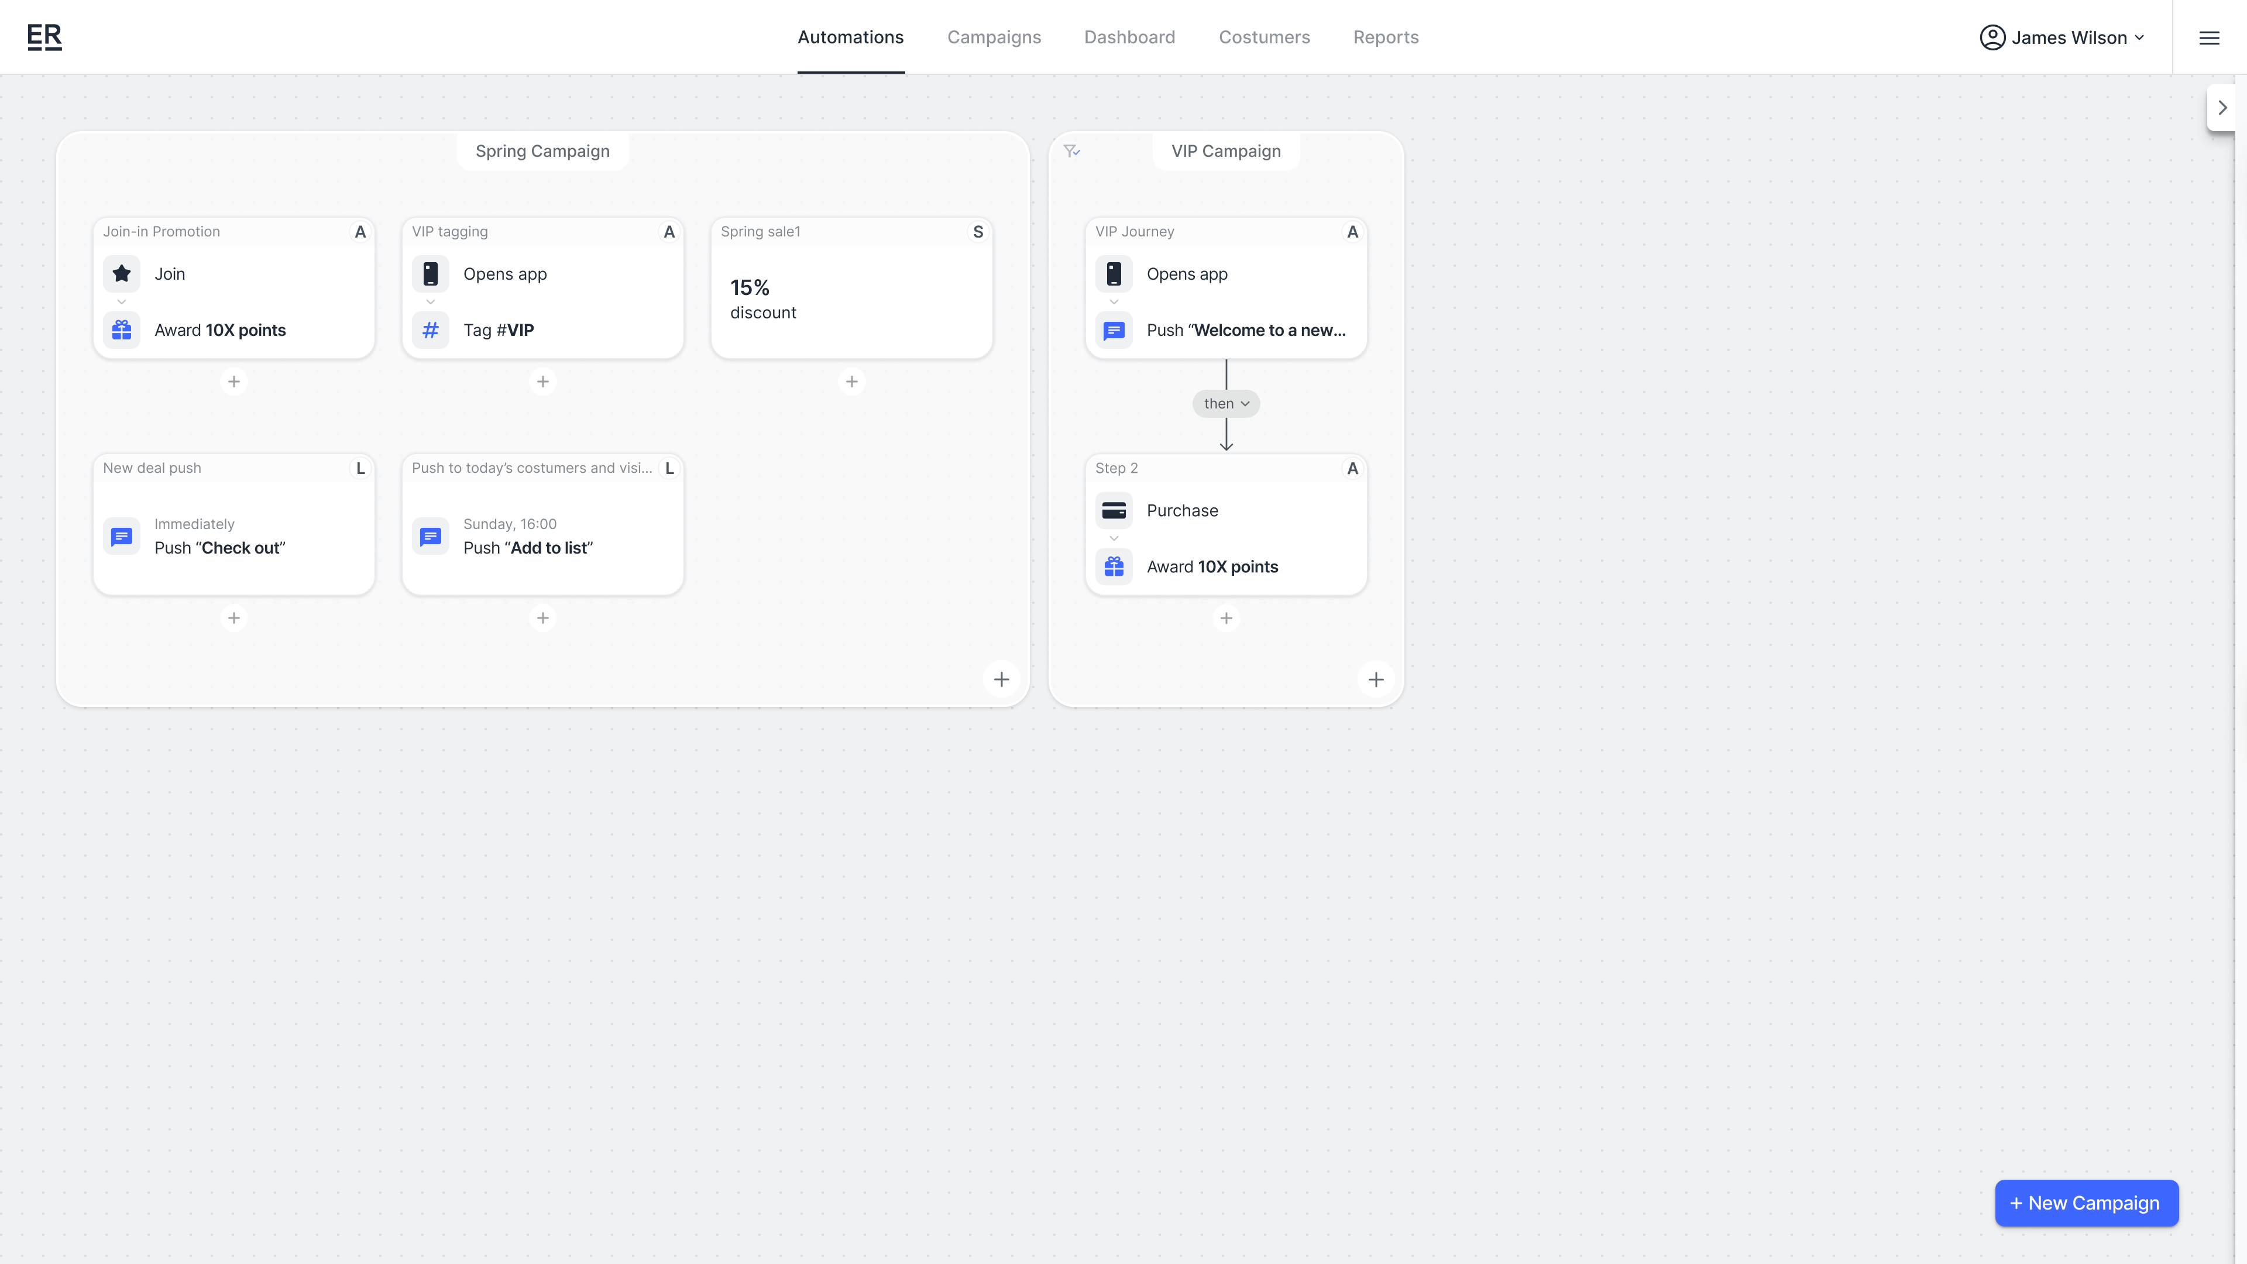The width and height of the screenshot is (2247, 1264).
Task: Toggle the S status badge on Spring sale1
Action: [x=978, y=232]
